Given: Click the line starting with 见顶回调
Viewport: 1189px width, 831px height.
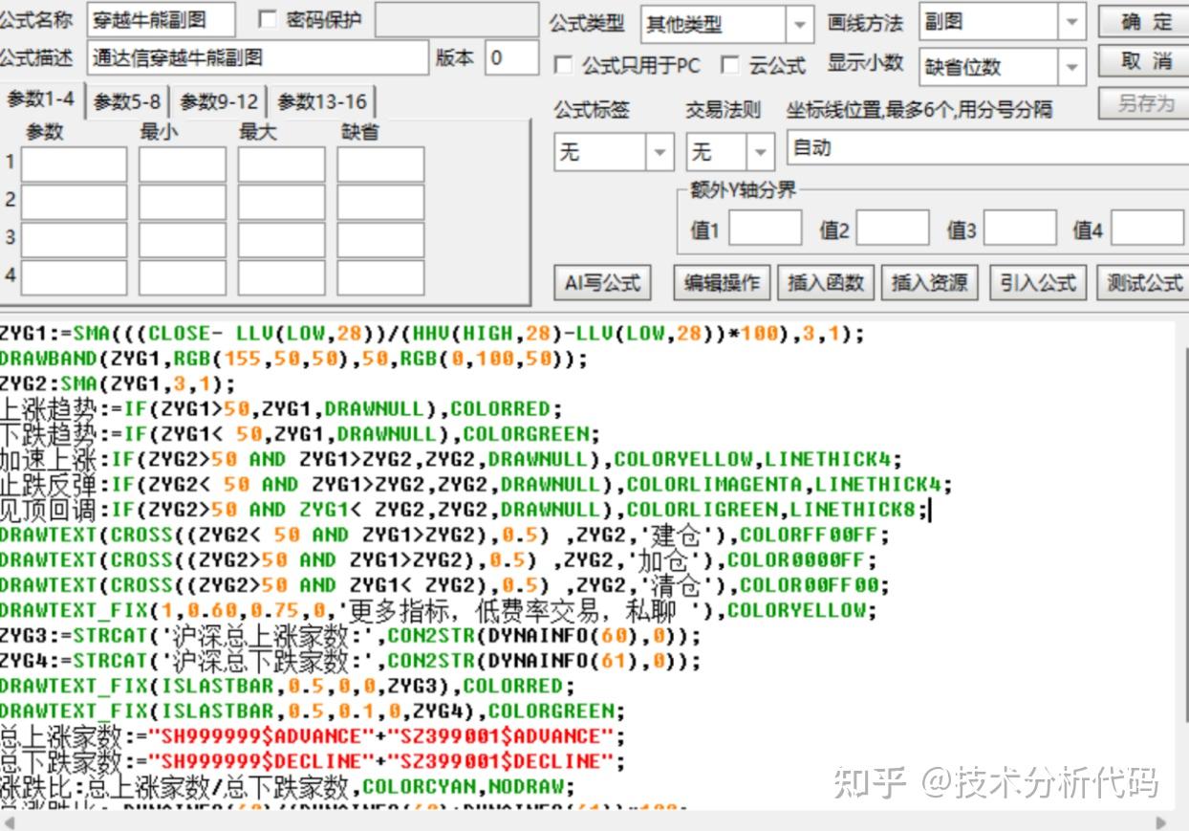Looking at the screenshot, I should click(x=465, y=510).
